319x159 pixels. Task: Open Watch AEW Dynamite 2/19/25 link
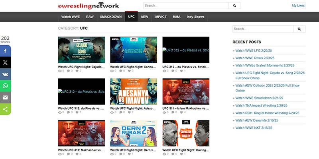tap(257, 120)
